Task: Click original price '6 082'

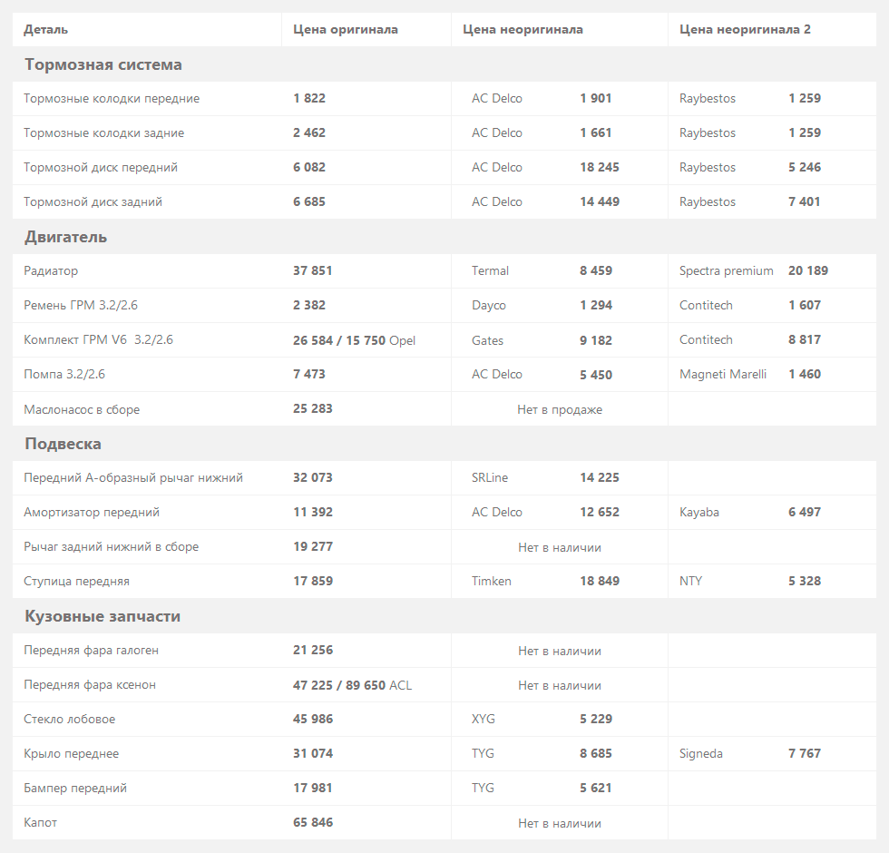Action: (x=309, y=167)
